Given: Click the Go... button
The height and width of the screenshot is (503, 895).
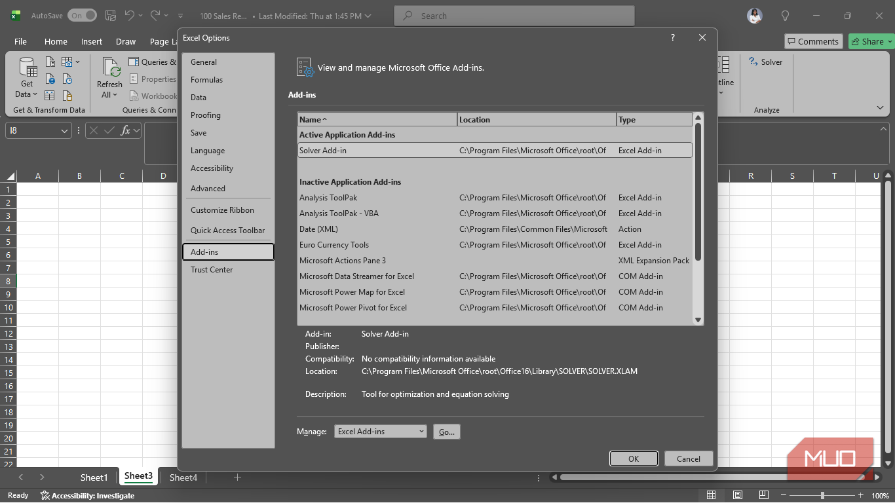Looking at the screenshot, I should pyautogui.click(x=447, y=432).
